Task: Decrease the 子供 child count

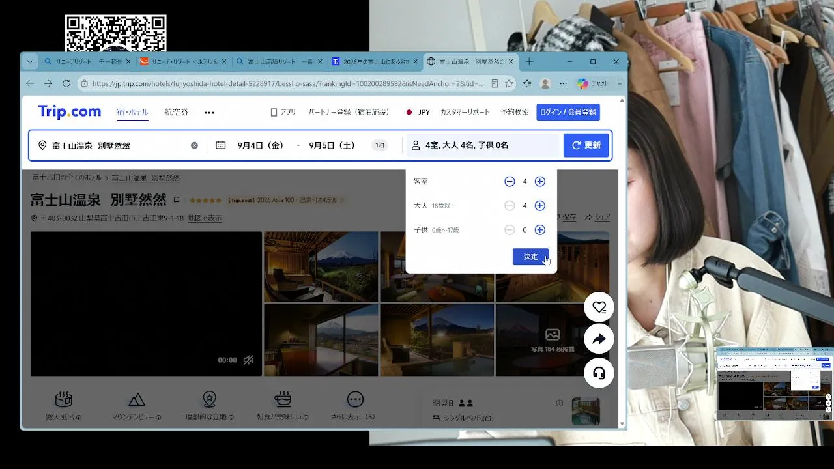Action: (x=510, y=230)
